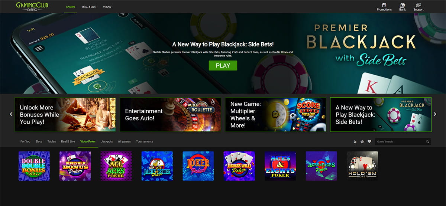Click the green PLAY button
The height and width of the screenshot is (206, 446).
pos(223,65)
